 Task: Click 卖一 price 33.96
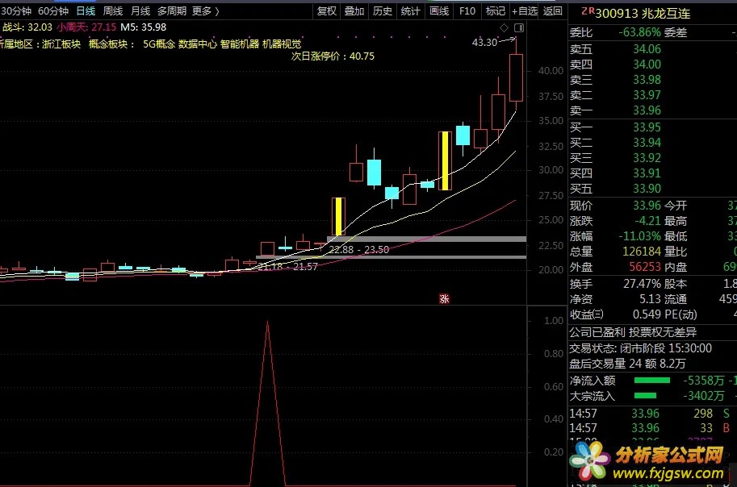(x=647, y=110)
